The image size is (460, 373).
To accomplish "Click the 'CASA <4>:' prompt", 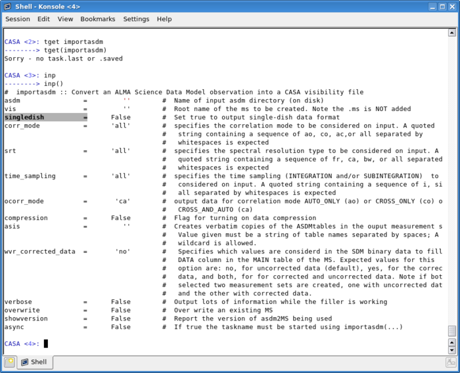I will coord(22,343).
